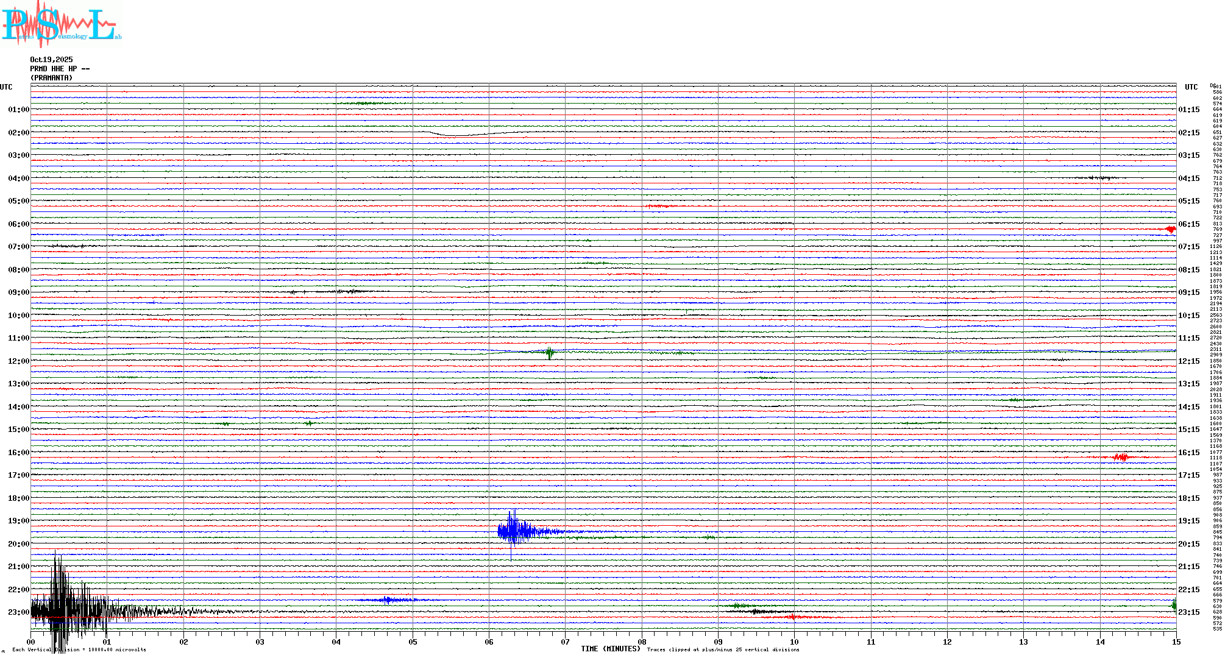Click the right UTC axis heading

(1191, 87)
